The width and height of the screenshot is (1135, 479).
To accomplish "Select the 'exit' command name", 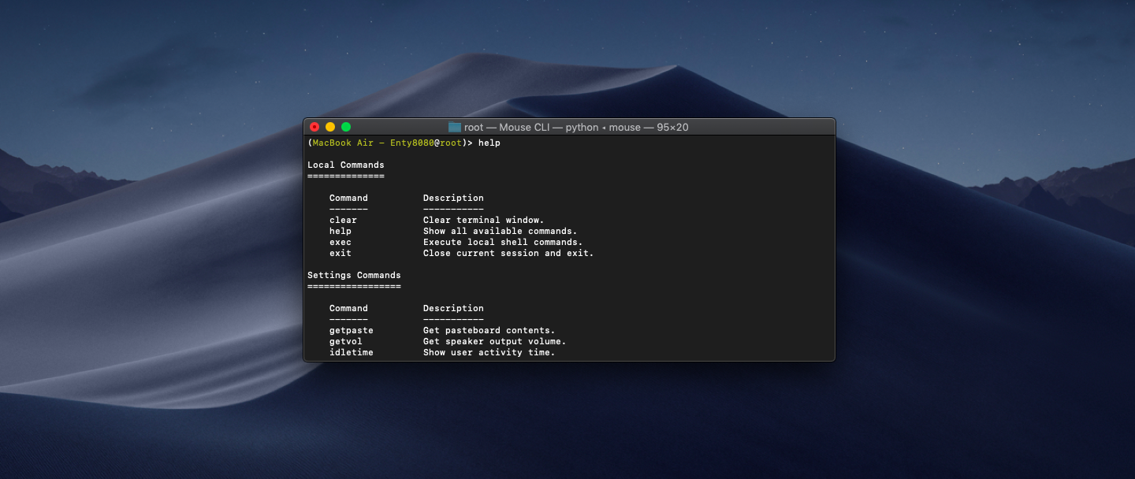I will [x=340, y=253].
